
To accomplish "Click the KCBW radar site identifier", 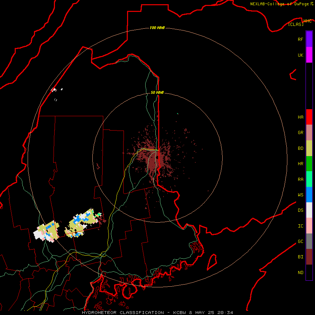I will [x=180, y=313].
